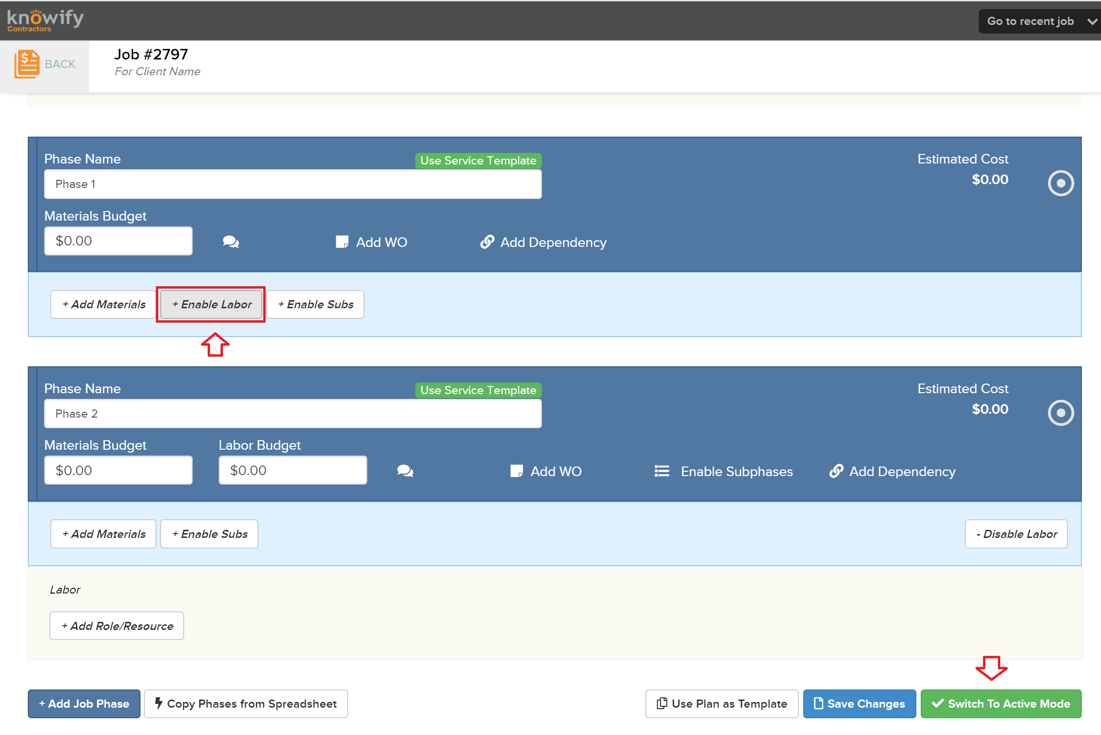Click Phase 2 Materials Budget field
Image resolution: width=1101 pixels, height=735 pixels.
(118, 470)
